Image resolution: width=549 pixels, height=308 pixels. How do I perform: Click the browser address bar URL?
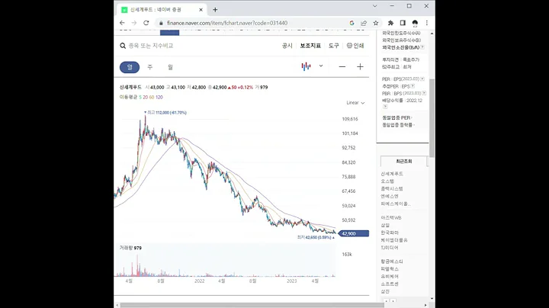(x=227, y=23)
